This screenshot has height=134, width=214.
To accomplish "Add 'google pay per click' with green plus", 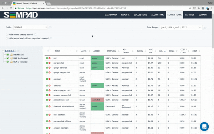I will coord(47,73).
